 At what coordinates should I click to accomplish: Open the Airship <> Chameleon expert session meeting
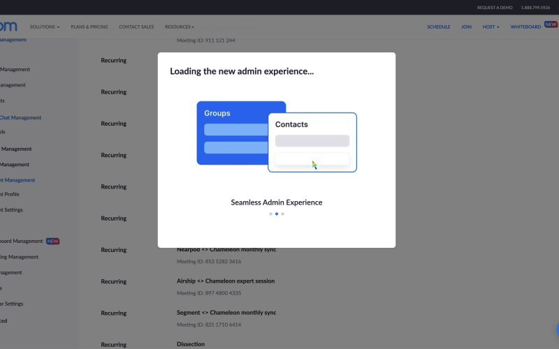click(226, 281)
